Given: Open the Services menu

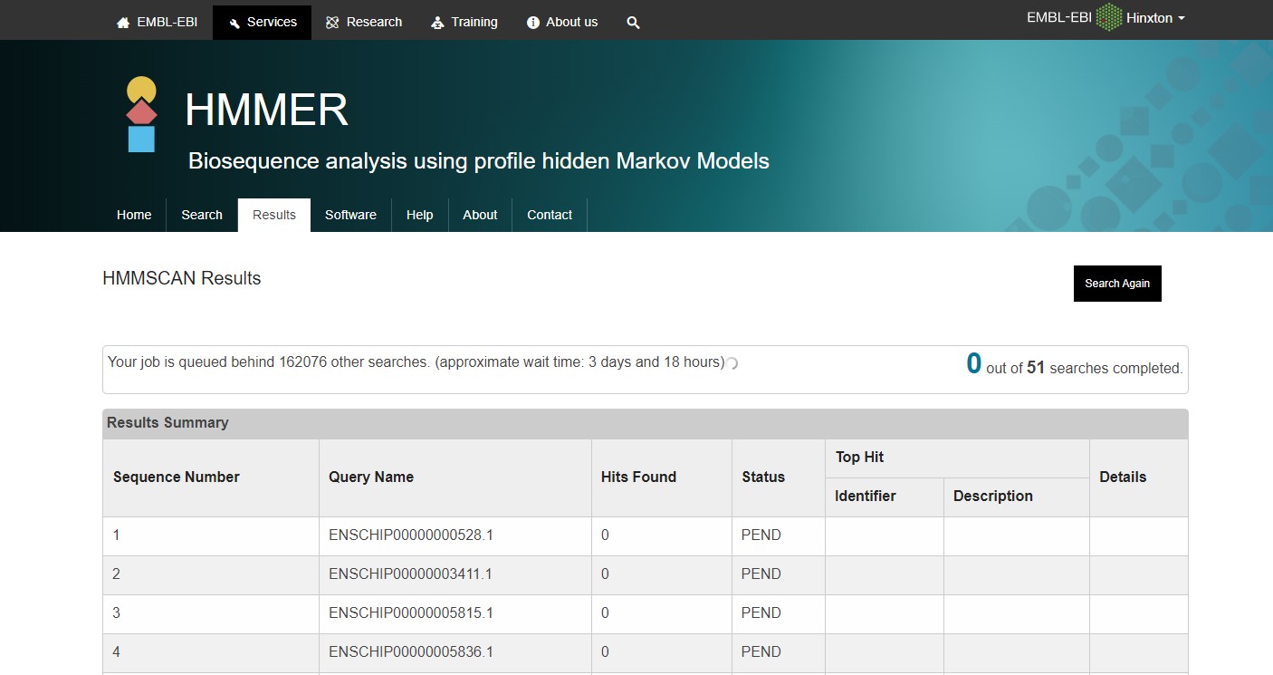Looking at the screenshot, I should (x=262, y=22).
